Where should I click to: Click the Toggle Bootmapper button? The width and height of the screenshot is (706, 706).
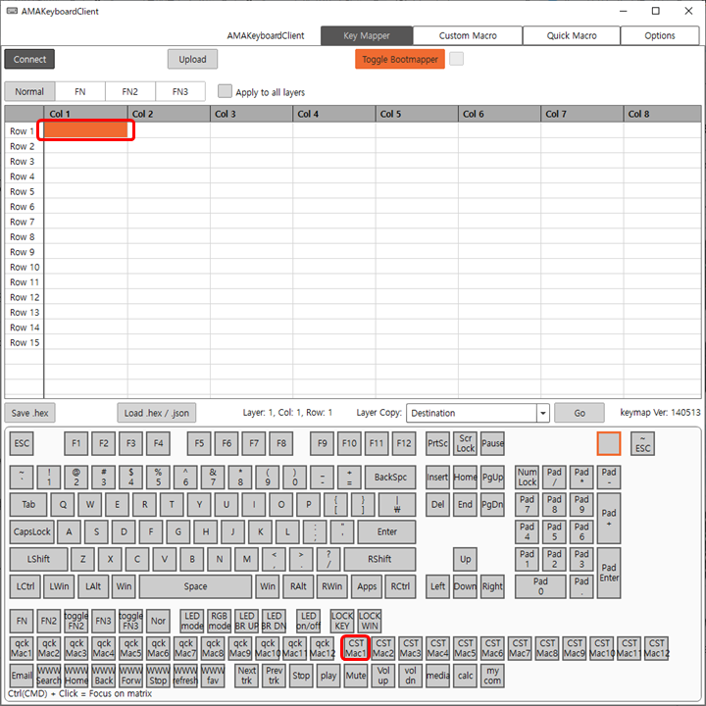[400, 59]
